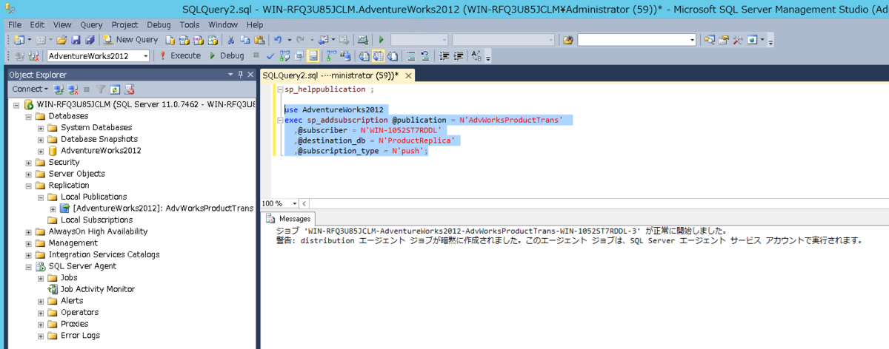Image resolution: width=889 pixels, height=349 pixels.
Task: Click the Display Estimated Execution Plan icon
Action: tap(284, 55)
